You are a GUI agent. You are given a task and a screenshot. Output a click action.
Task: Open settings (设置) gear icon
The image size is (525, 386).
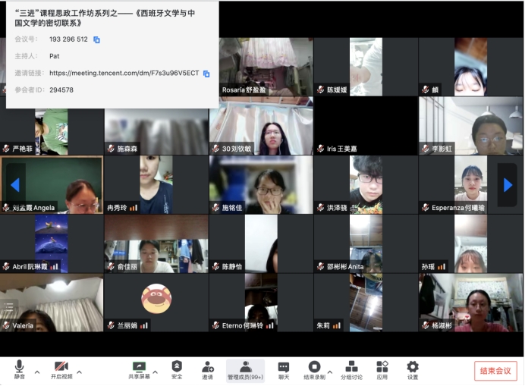413,368
